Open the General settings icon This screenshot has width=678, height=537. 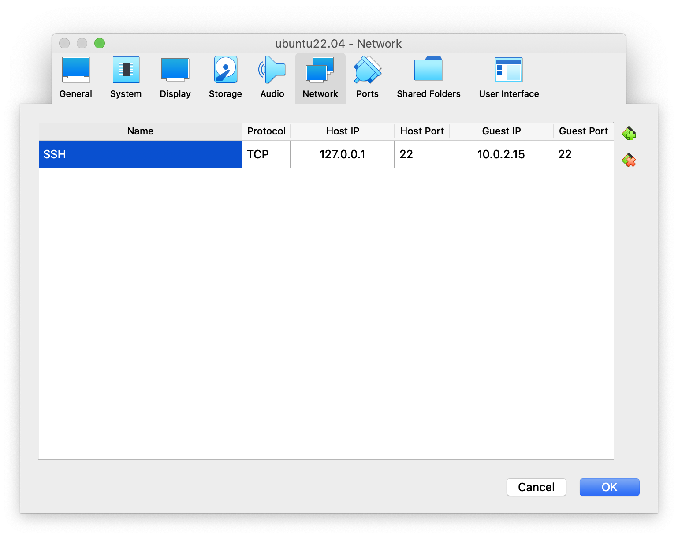tap(76, 70)
